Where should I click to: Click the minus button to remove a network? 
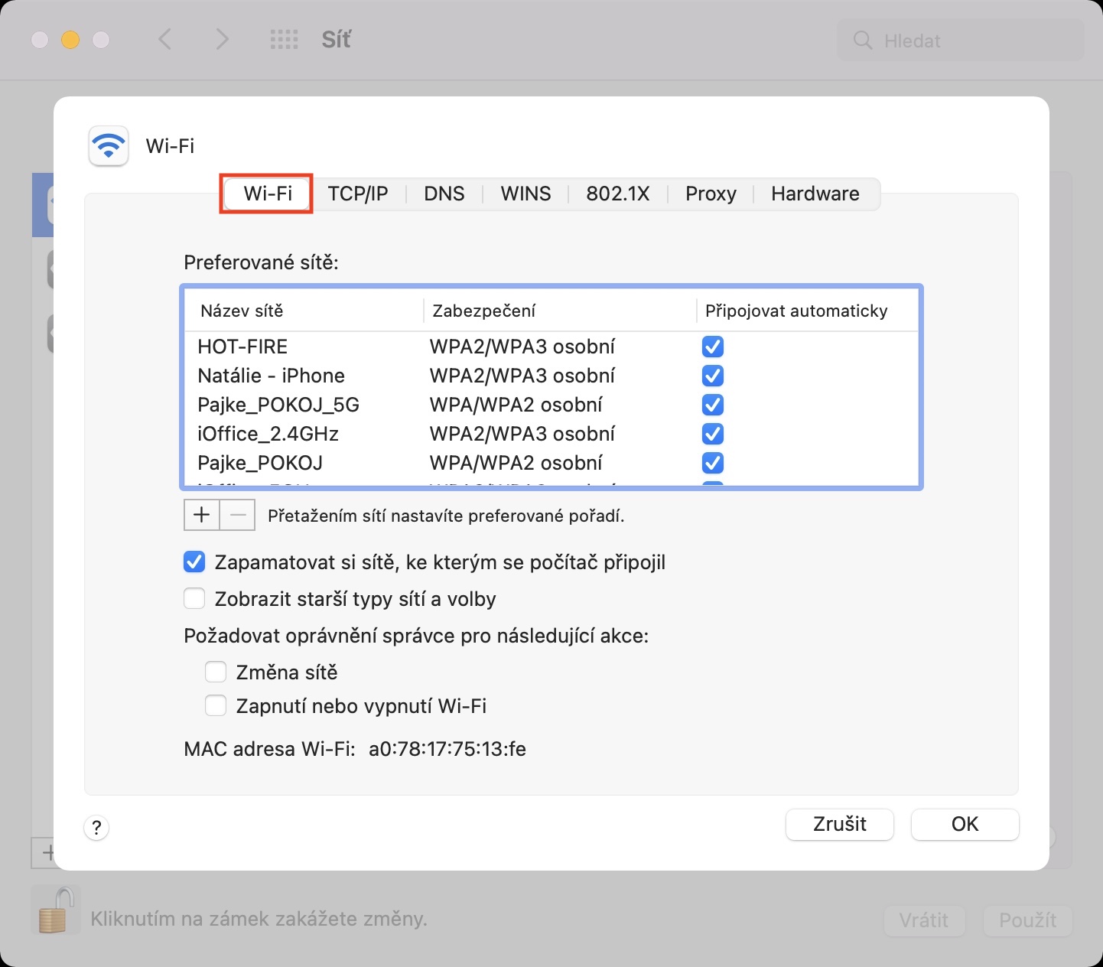[x=238, y=516]
